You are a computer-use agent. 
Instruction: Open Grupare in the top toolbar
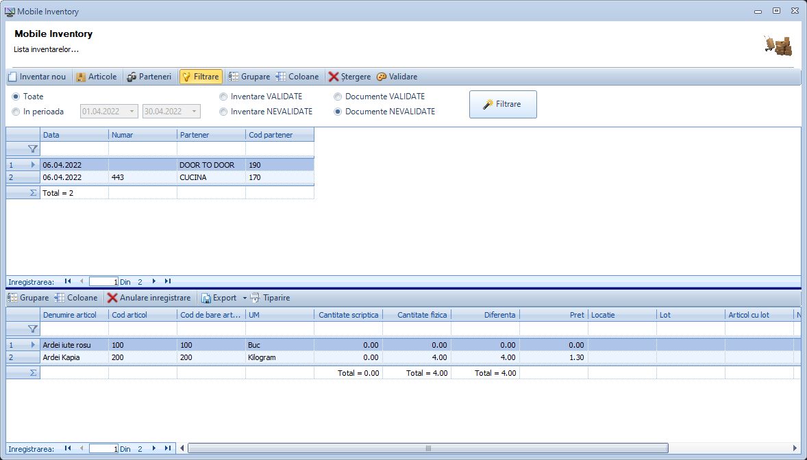[x=251, y=76]
